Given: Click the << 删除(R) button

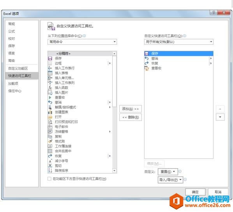Looking at the screenshot, I should pyautogui.click(x=131, y=117).
